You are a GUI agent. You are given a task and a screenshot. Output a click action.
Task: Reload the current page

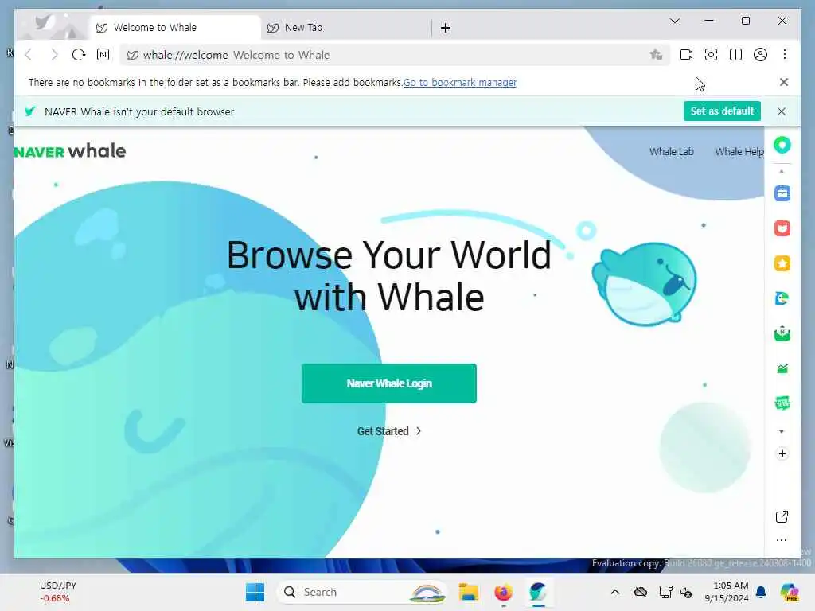tap(79, 55)
